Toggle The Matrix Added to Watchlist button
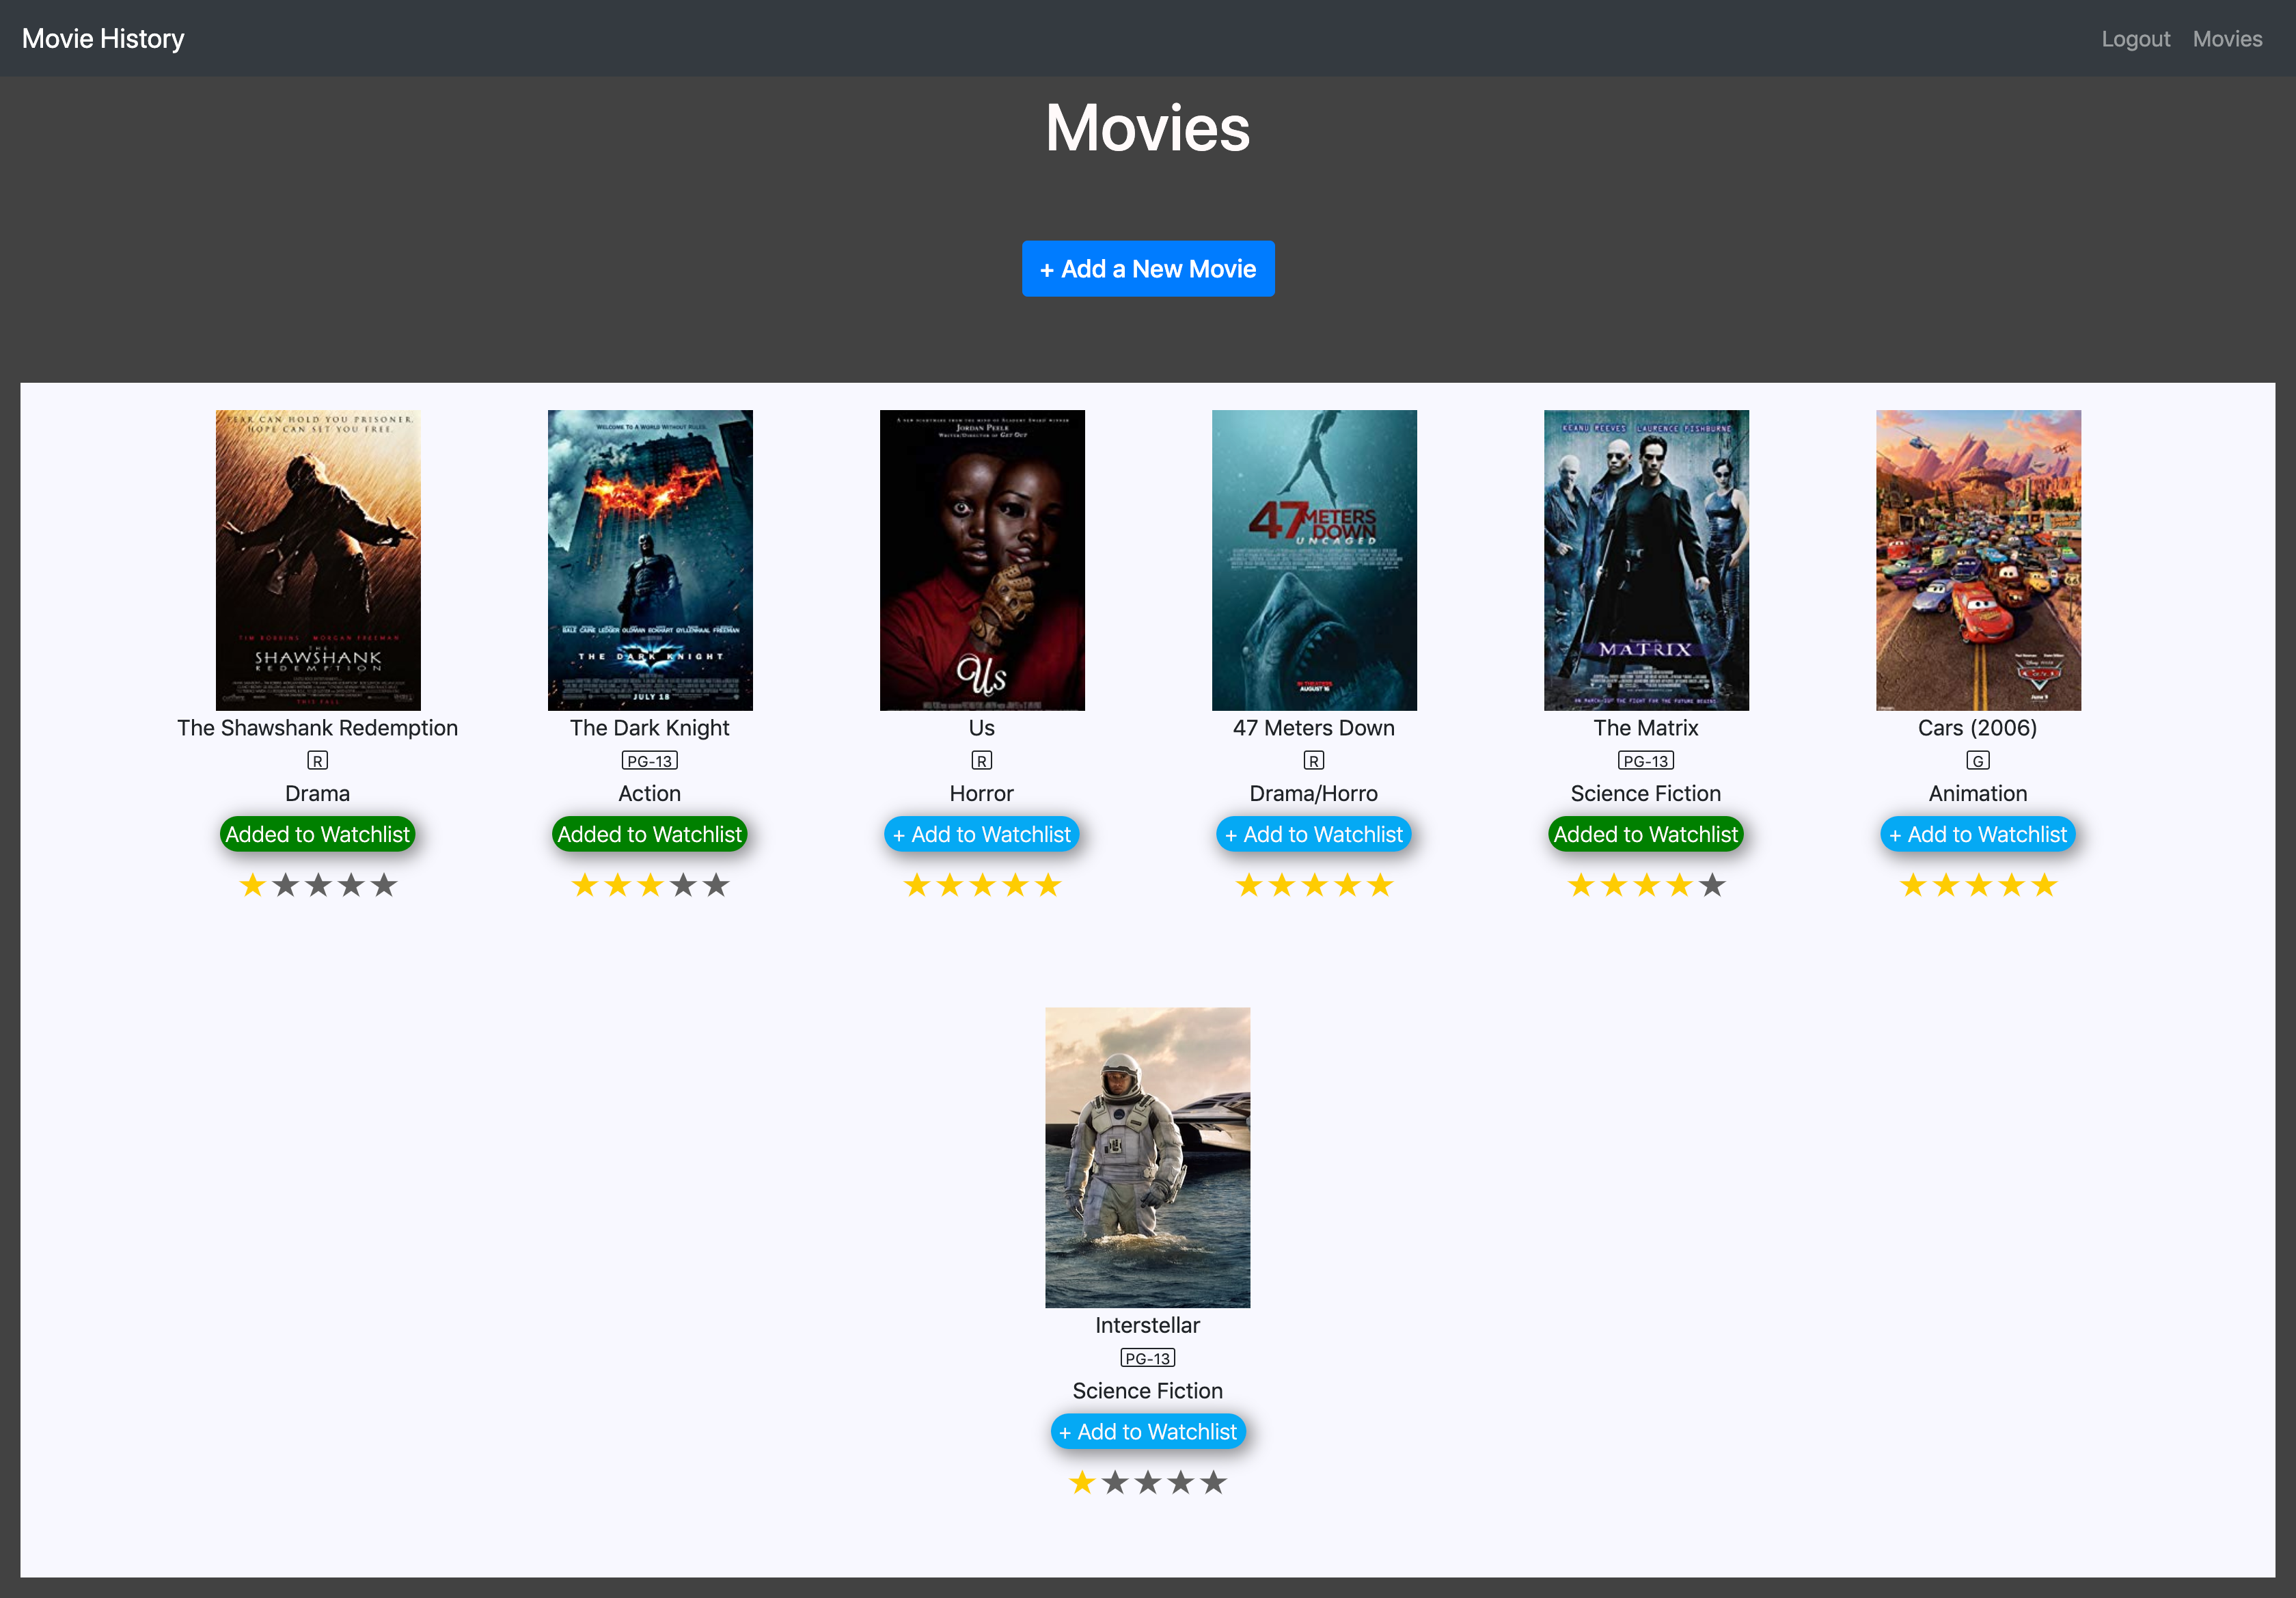 coord(1645,834)
